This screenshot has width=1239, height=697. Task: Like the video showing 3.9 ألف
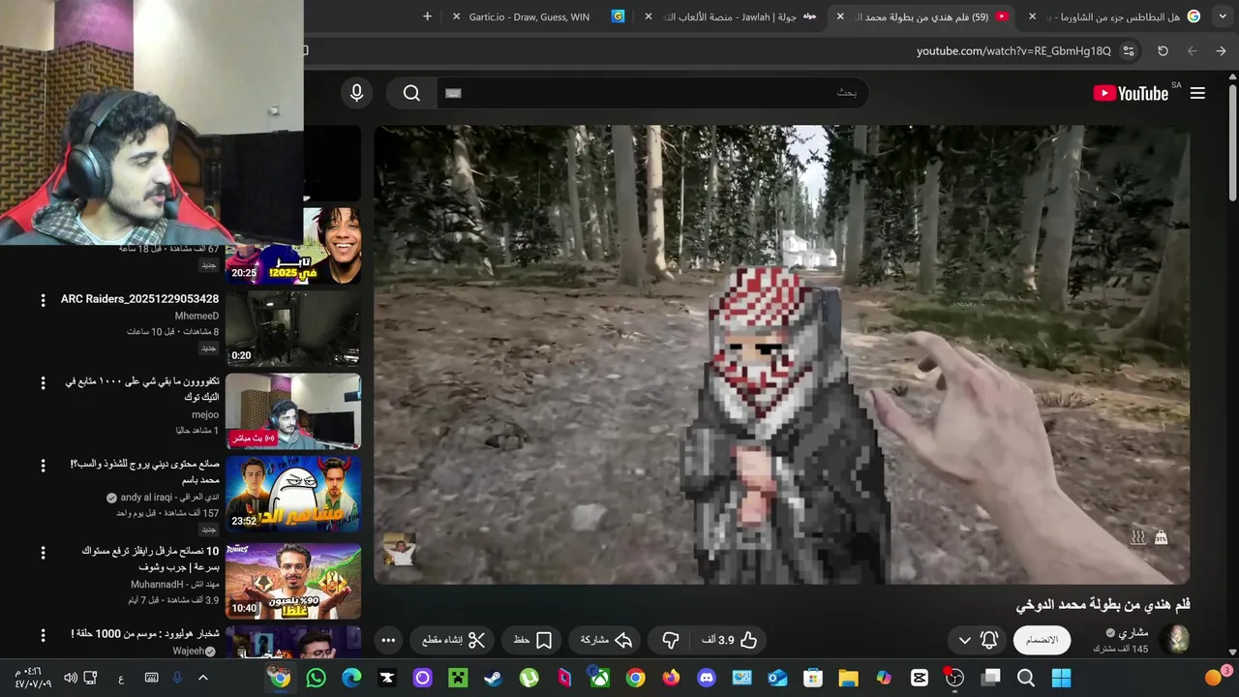point(730,640)
